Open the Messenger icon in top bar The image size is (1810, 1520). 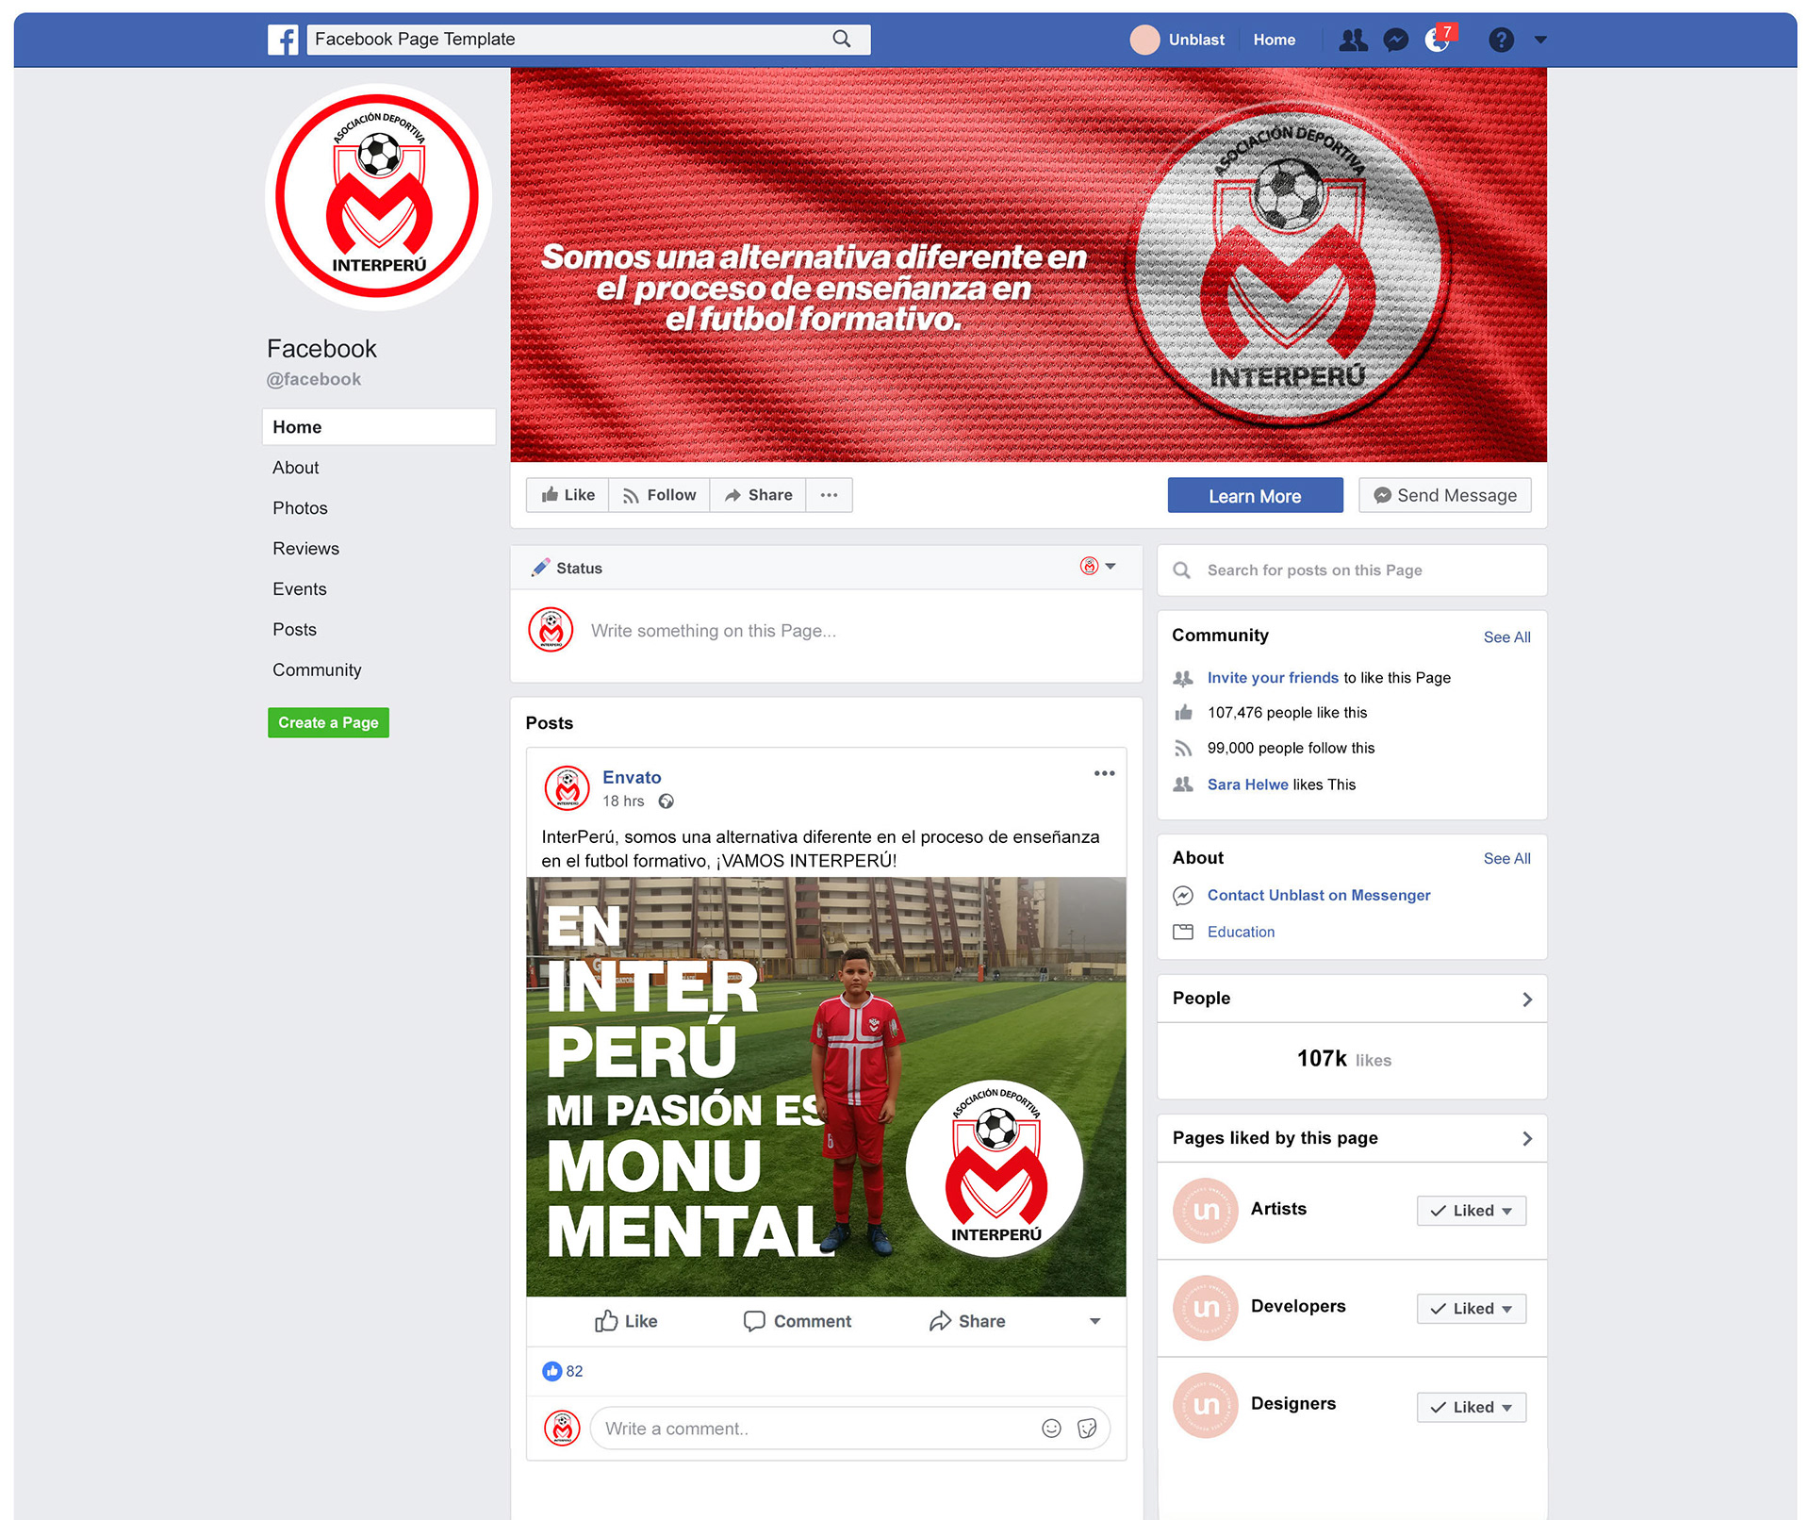point(1395,40)
